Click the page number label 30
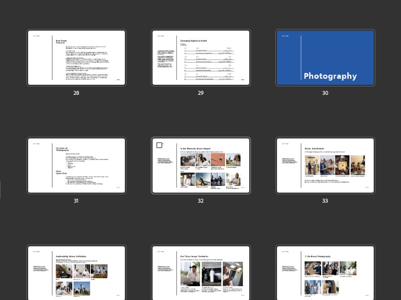Screen dimensions: 401x300 point(325,93)
